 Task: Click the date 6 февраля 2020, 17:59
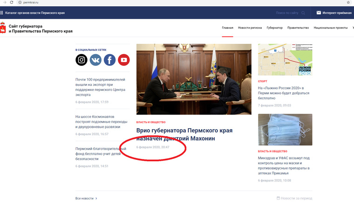pyautogui.click(x=92, y=102)
